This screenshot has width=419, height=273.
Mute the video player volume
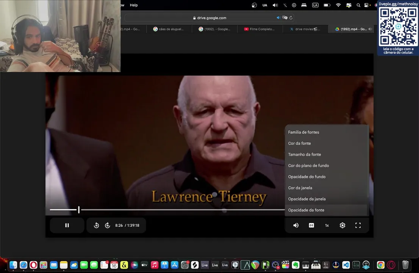(x=296, y=225)
